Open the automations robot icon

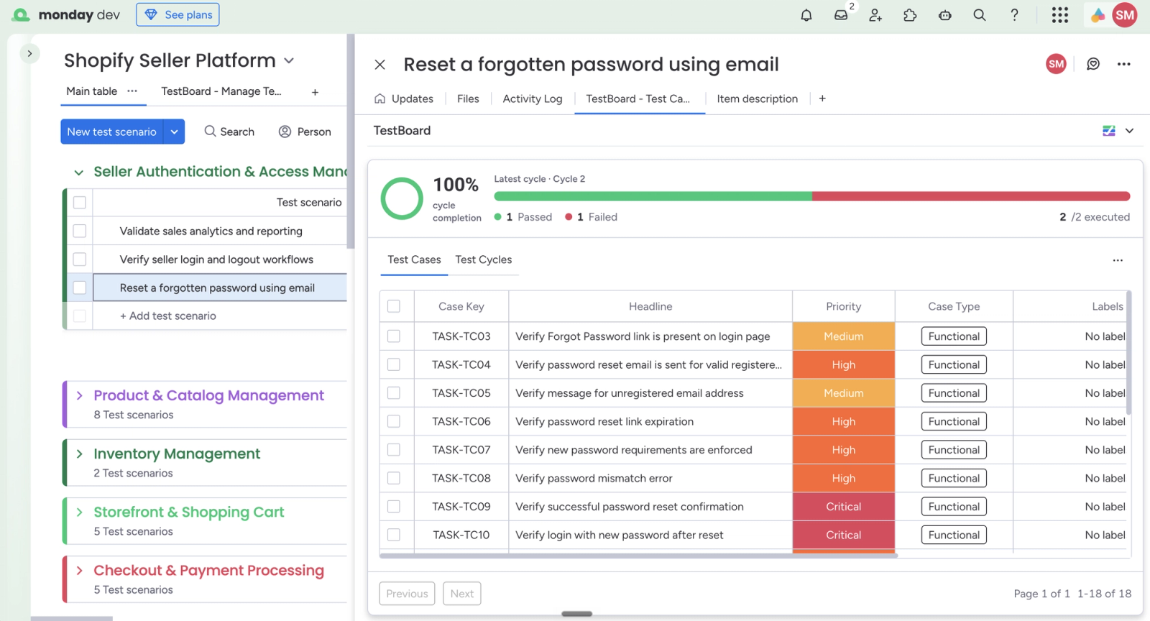(945, 15)
